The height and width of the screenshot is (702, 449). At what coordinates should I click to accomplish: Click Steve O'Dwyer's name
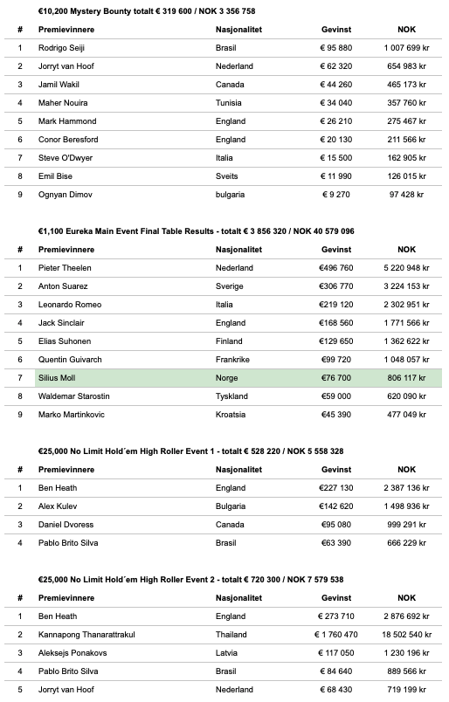click(66, 158)
